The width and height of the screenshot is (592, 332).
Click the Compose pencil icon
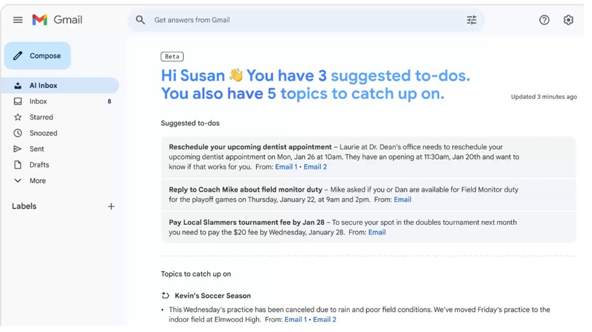click(18, 56)
